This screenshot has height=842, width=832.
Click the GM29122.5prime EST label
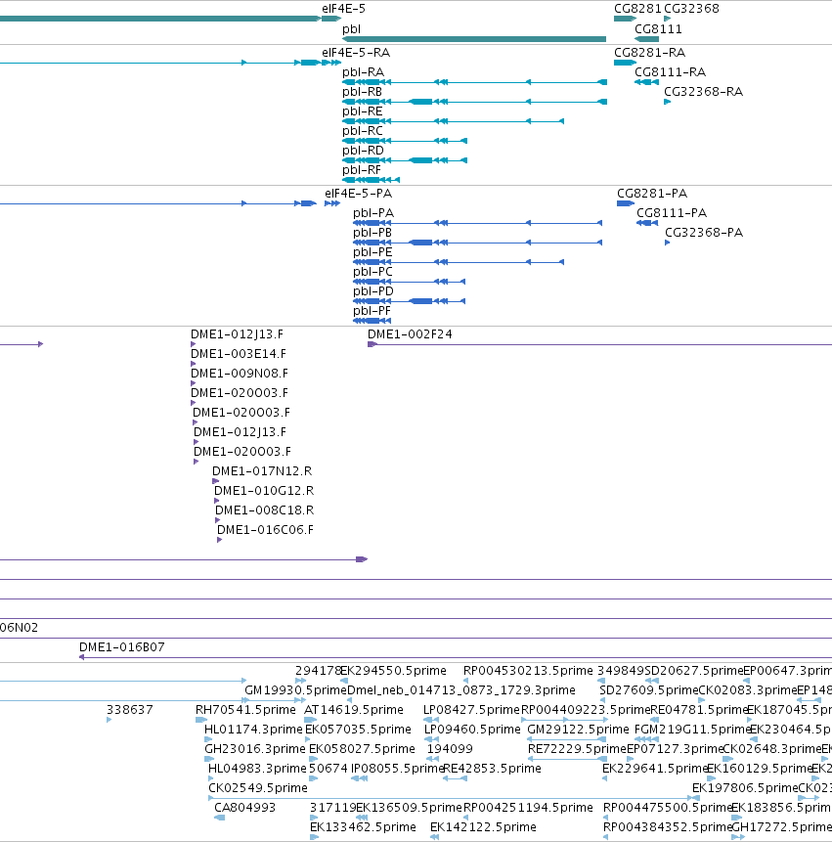point(578,730)
